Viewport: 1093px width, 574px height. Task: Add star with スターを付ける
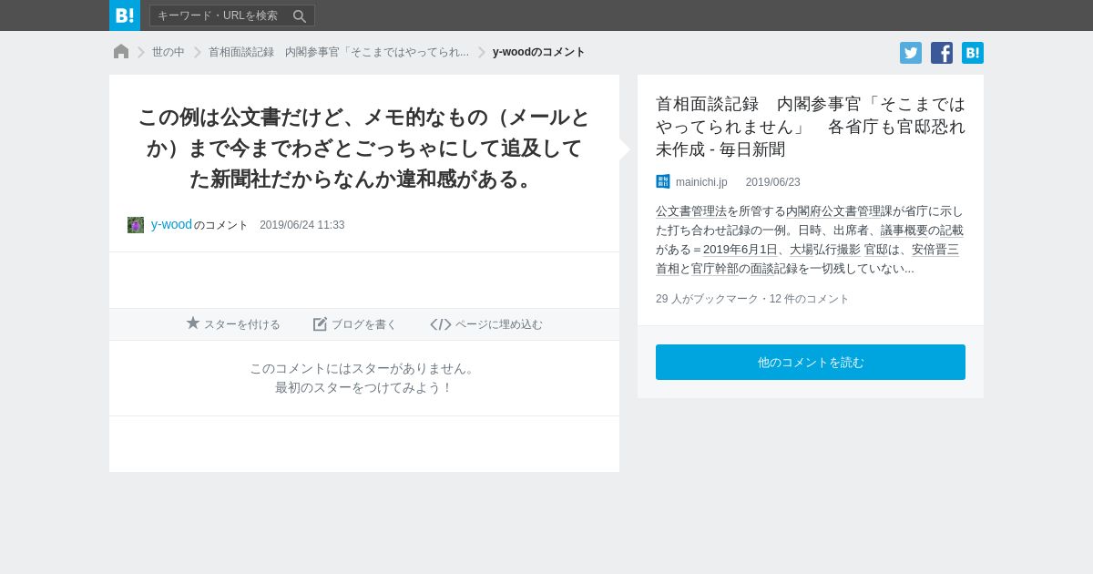[x=233, y=324]
